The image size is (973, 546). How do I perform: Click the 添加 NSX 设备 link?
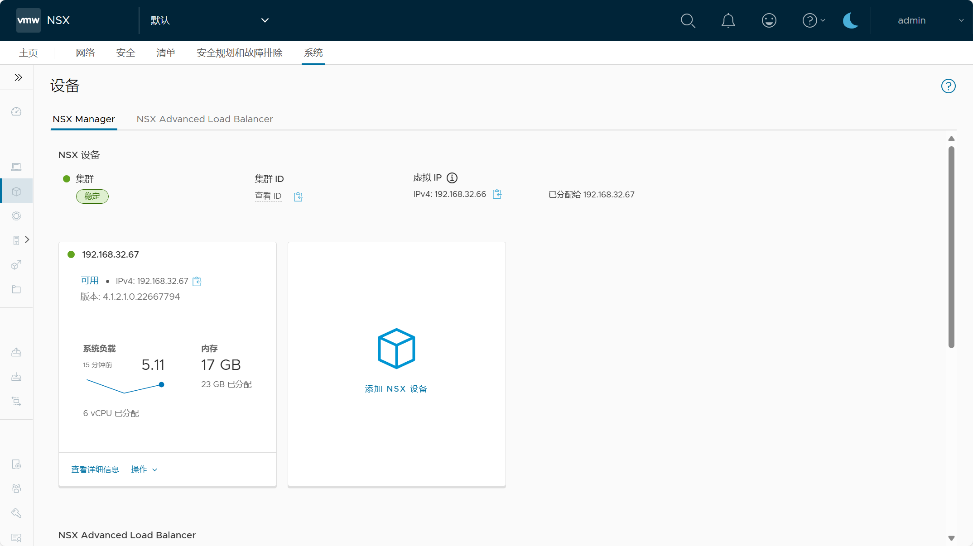[396, 389]
